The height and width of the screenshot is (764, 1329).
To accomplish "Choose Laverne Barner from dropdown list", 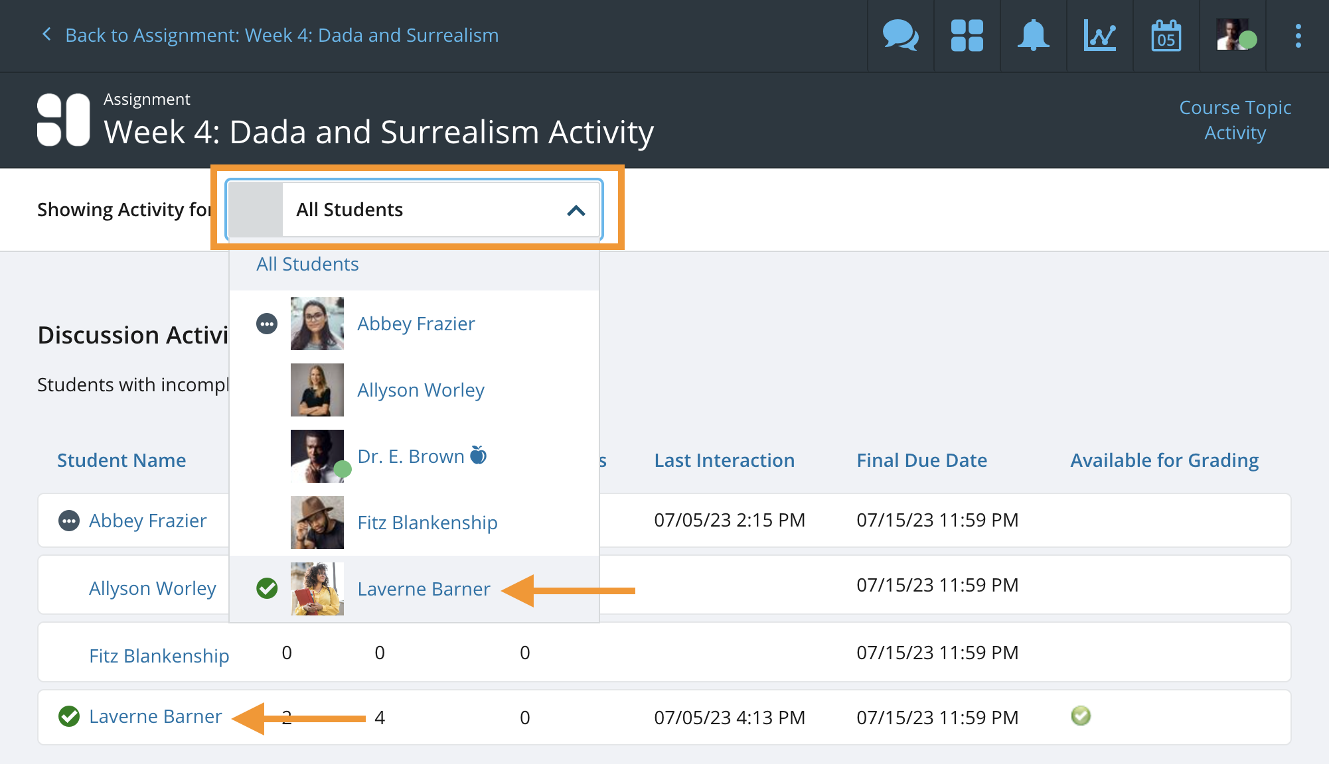I will pyautogui.click(x=424, y=589).
